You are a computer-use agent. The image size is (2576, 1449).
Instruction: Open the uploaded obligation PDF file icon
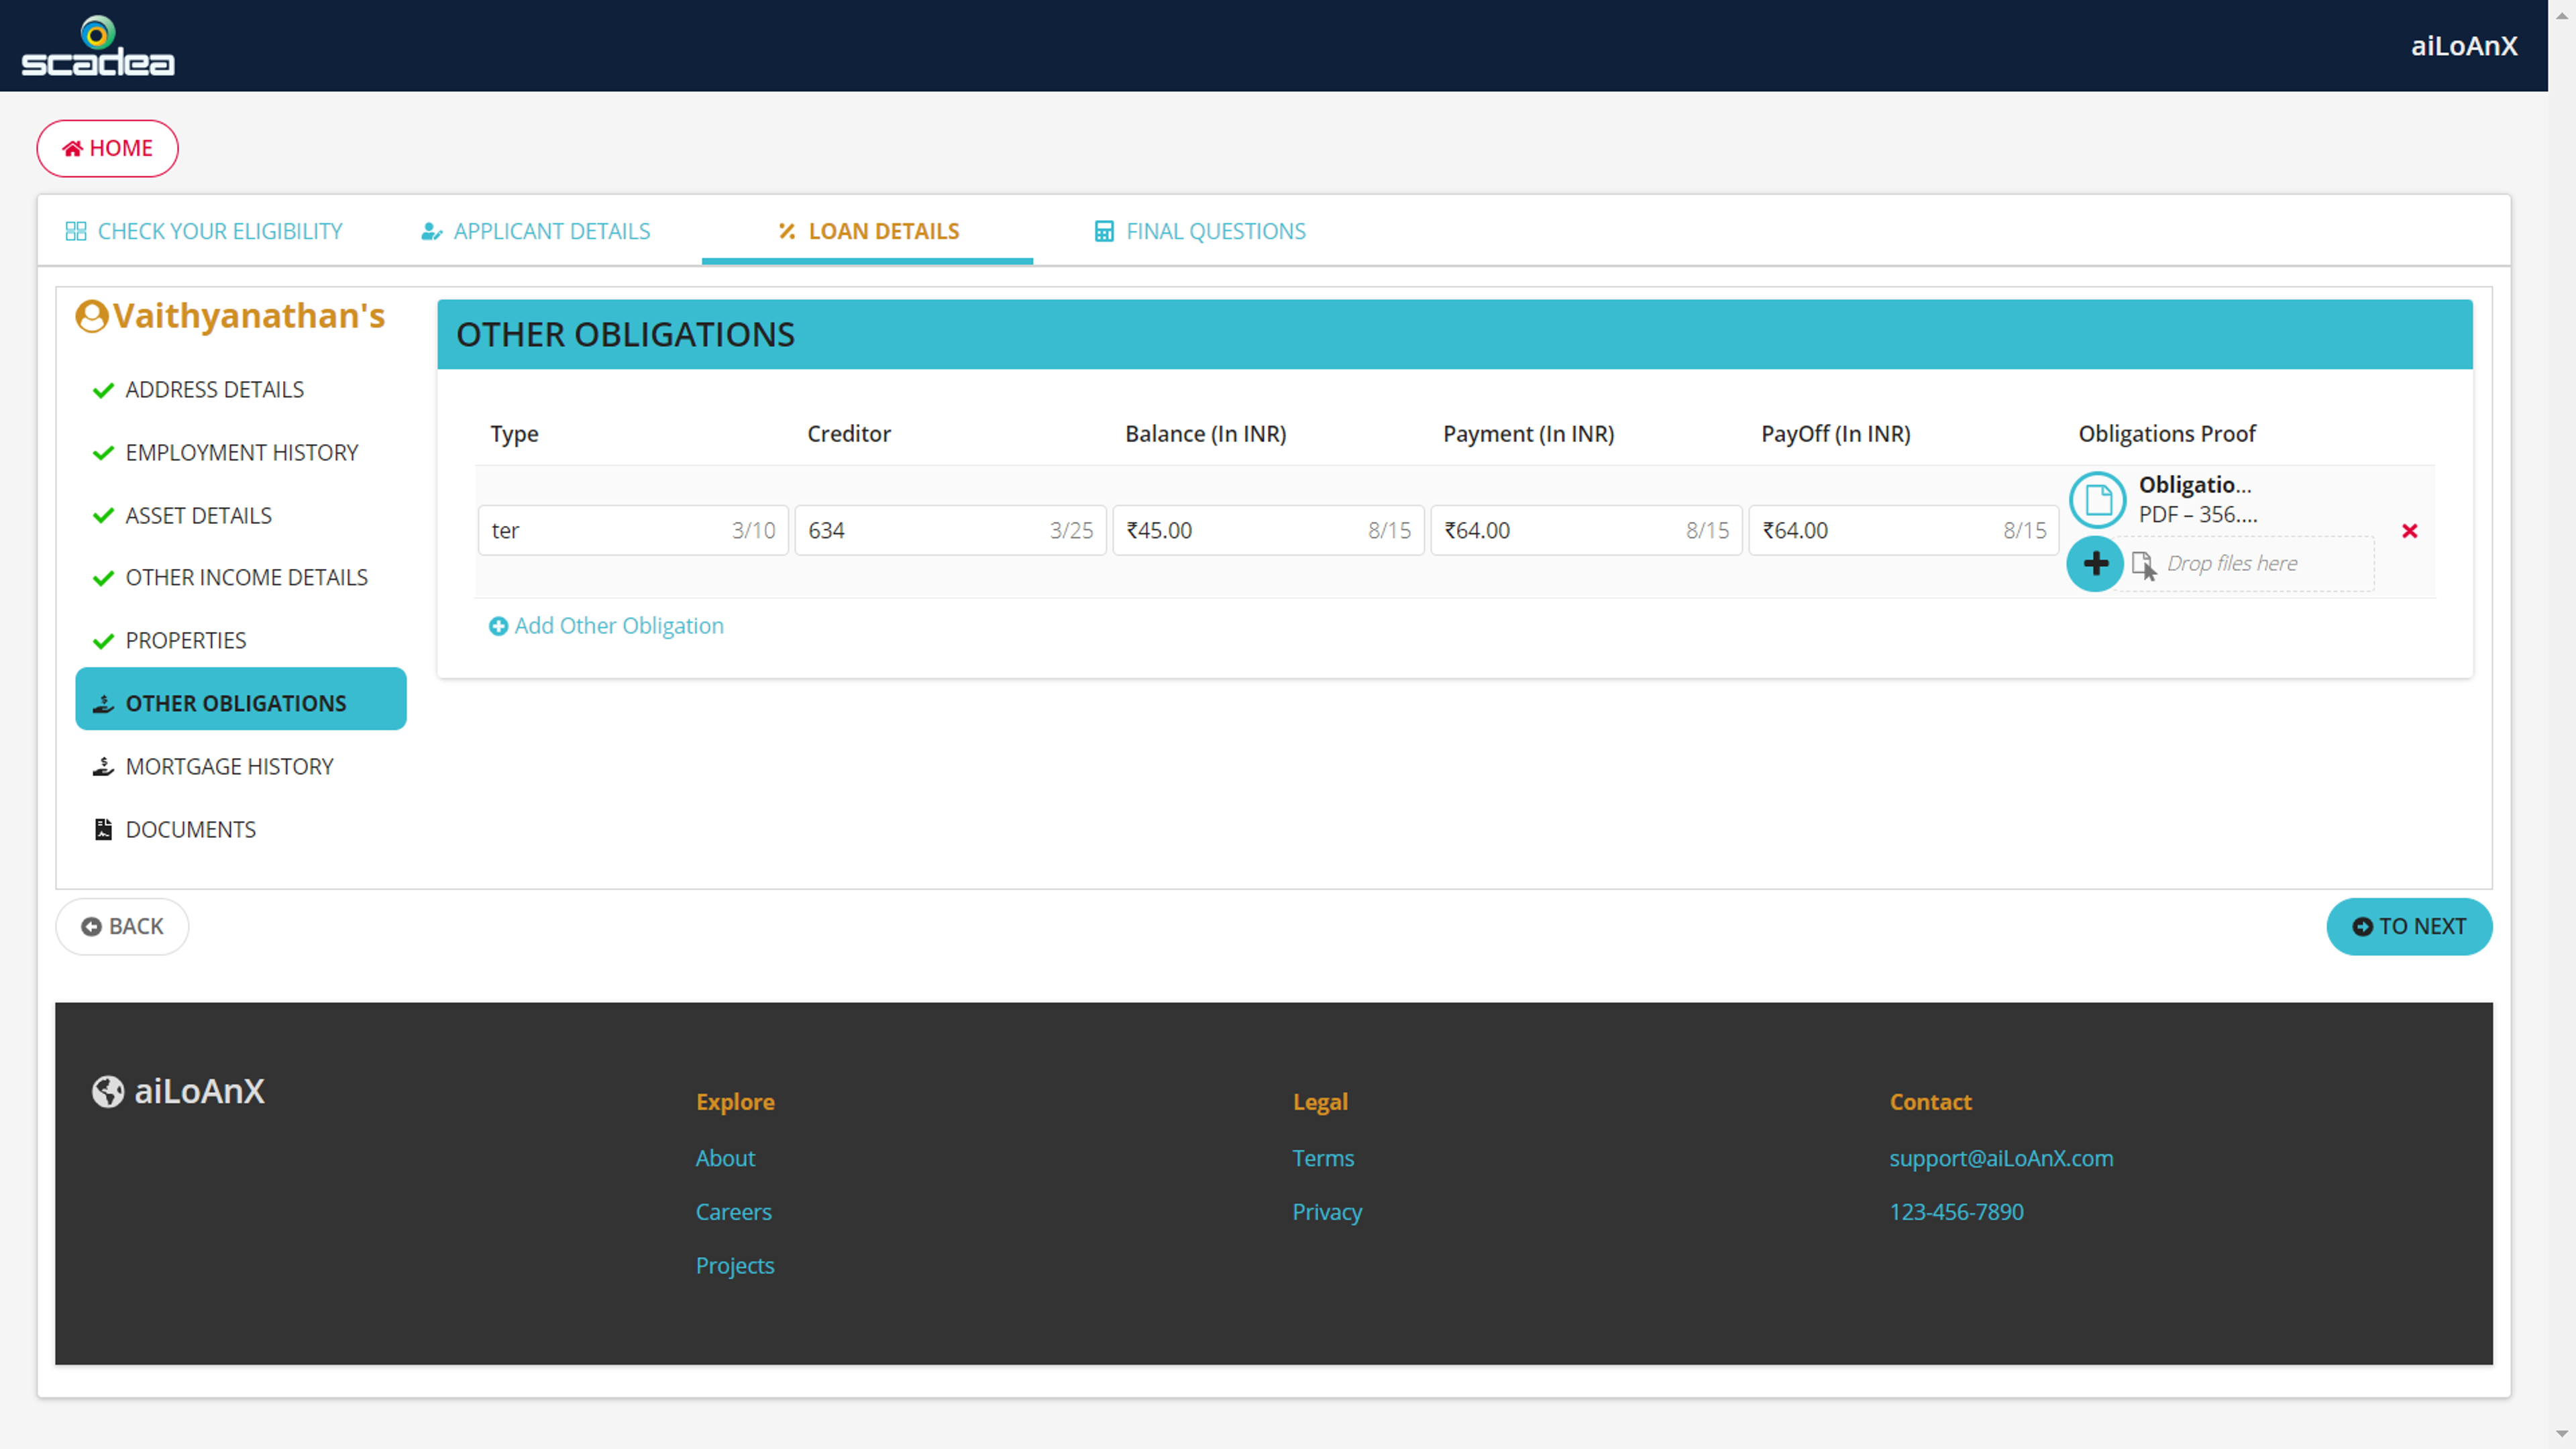tap(2097, 500)
